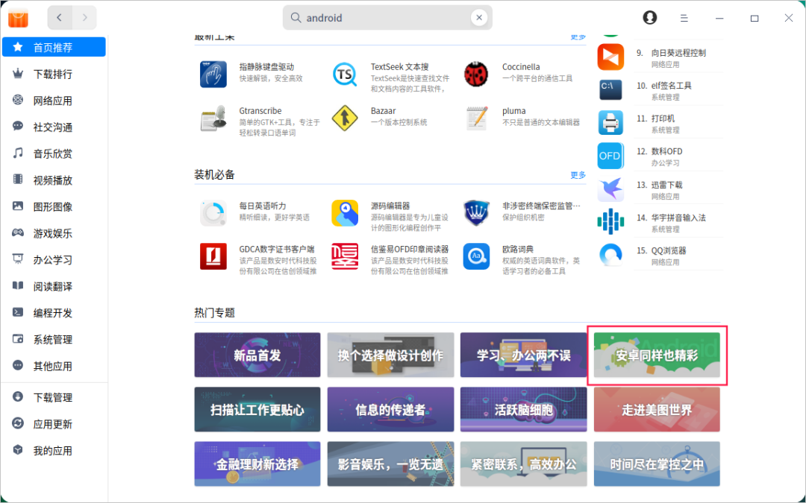Open 下载排行 category
806x503 pixels.
click(x=54, y=74)
